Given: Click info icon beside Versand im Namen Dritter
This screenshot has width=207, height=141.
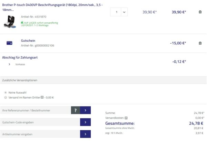Looking at the screenshot, I should 42,97.
